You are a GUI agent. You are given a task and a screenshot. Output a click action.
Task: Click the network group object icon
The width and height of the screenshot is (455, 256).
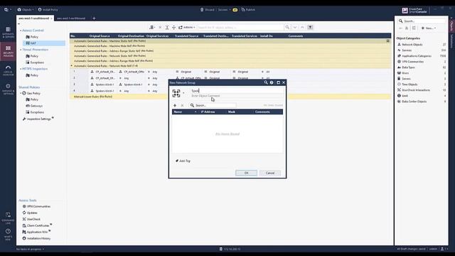click(176, 93)
